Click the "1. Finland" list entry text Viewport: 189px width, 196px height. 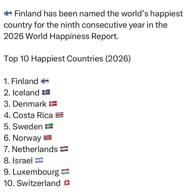point(21,81)
